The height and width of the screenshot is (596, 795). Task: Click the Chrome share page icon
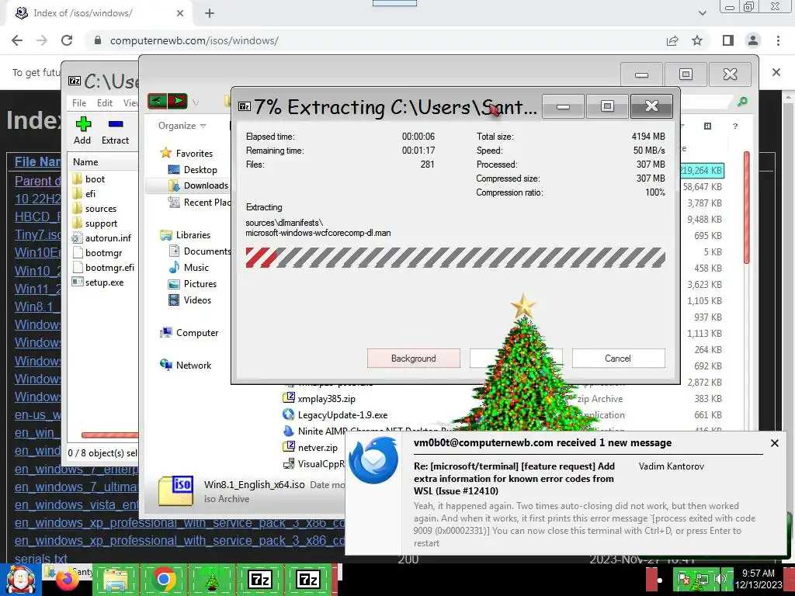point(672,40)
